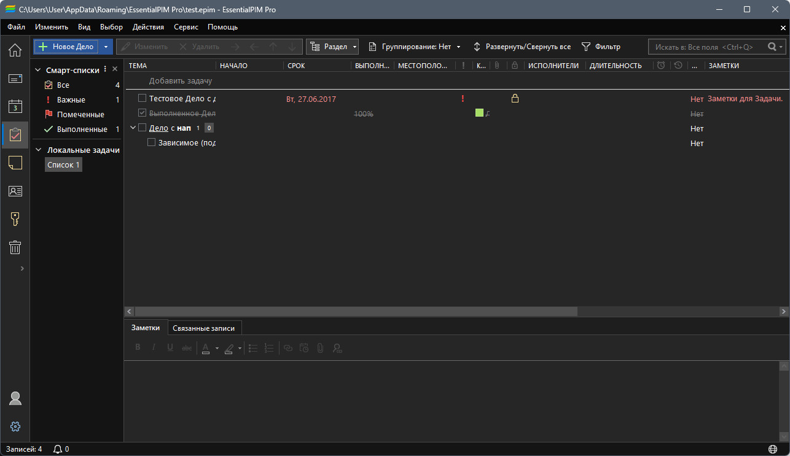Screen dimensions: 790x456
Task: Click the notifications bell in status bar
Action: tap(58, 449)
